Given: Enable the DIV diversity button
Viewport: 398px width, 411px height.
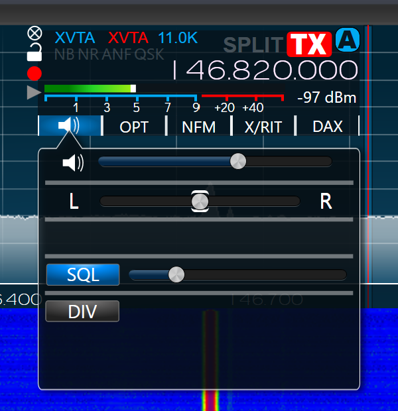Looking at the screenshot, I should coord(82,312).
